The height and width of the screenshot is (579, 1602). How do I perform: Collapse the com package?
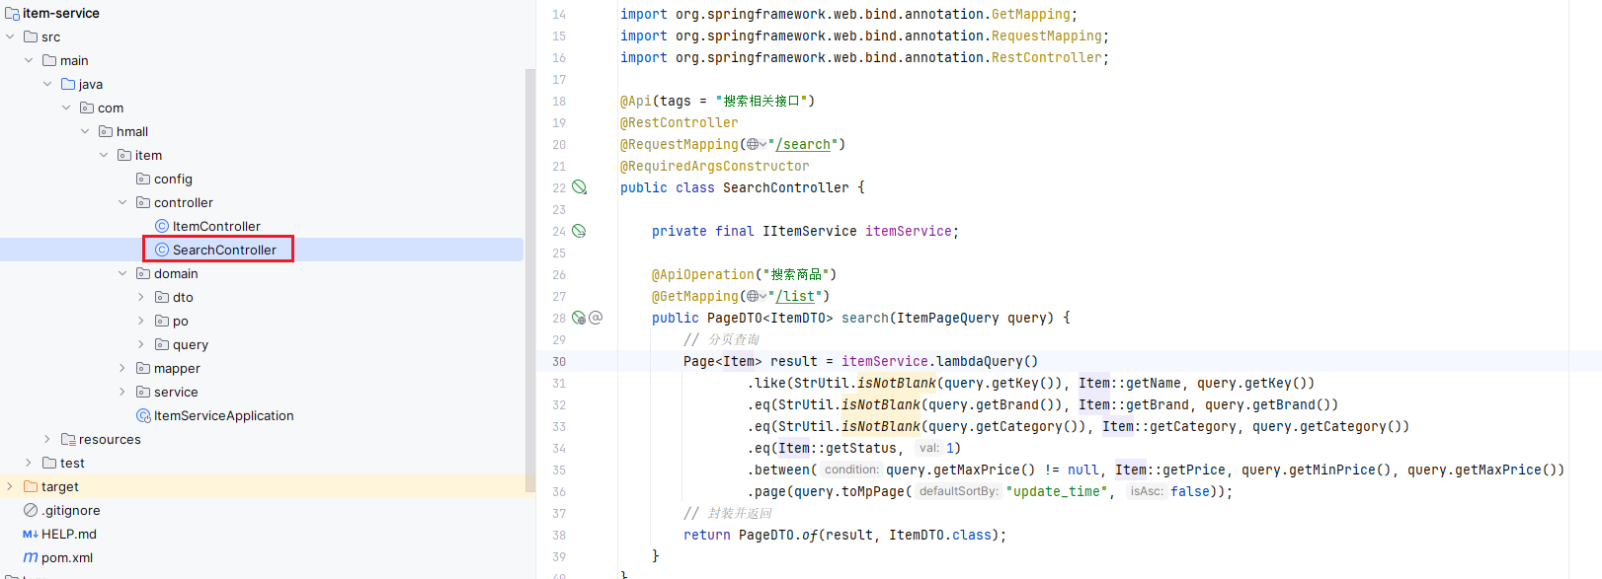coord(66,108)
